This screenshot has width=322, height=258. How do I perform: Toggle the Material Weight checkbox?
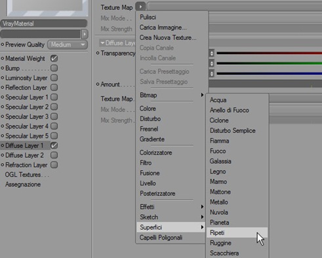click(54, 58)
